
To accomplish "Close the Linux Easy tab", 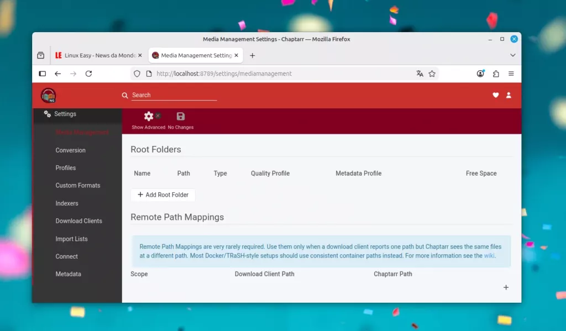I will (140, 55).
